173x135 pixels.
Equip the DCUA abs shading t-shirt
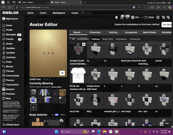pos(78,75)
